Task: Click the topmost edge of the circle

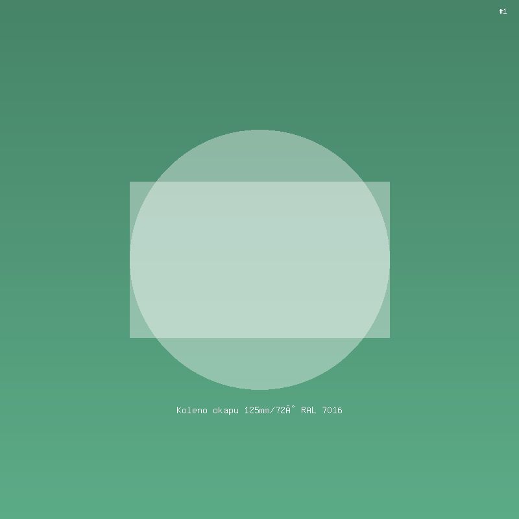Action: click(259, 130)
